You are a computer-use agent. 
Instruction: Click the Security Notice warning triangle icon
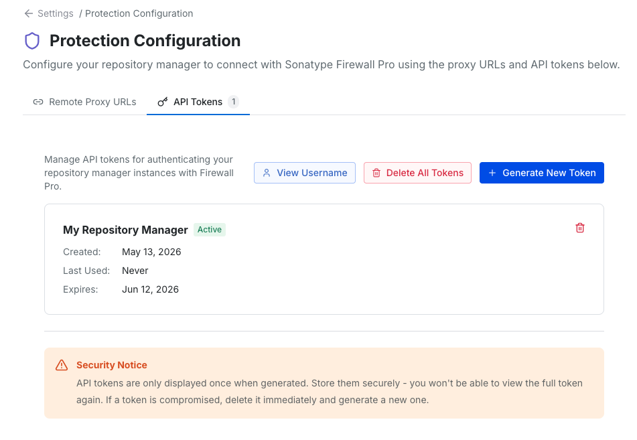point(62,365)
